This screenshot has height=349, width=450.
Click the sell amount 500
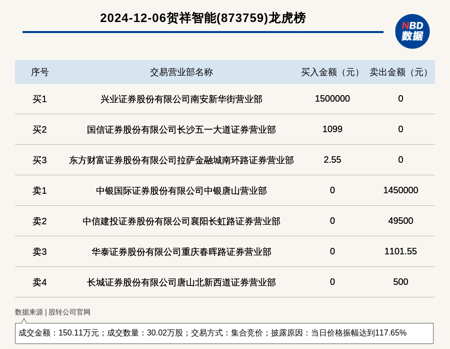click(x=400, y=282)
